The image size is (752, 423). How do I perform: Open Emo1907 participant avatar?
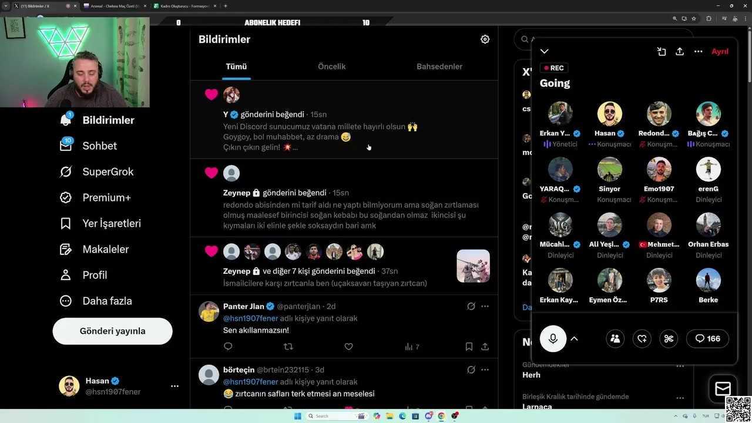click(659, 169)
